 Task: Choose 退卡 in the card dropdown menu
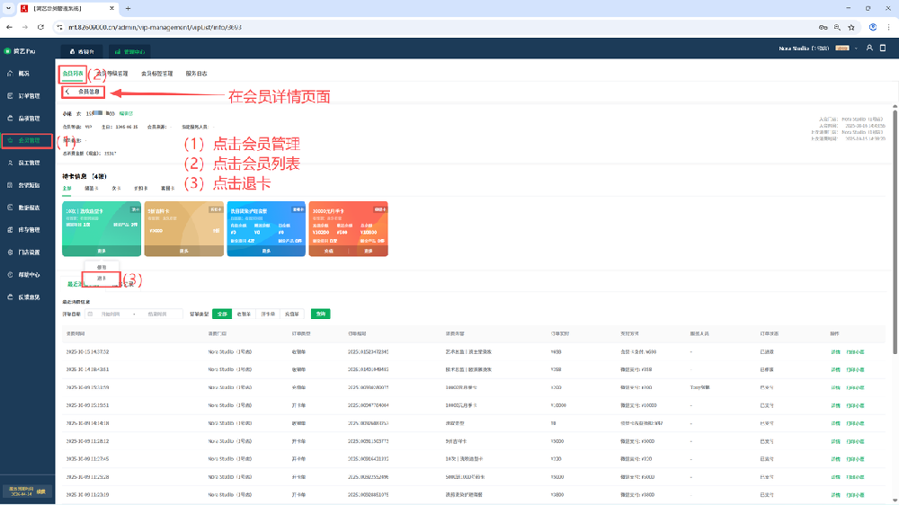[x=102, y=278]
